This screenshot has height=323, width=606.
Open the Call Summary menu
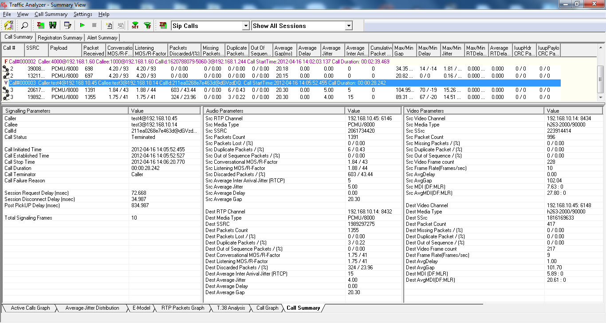point(51,14)
